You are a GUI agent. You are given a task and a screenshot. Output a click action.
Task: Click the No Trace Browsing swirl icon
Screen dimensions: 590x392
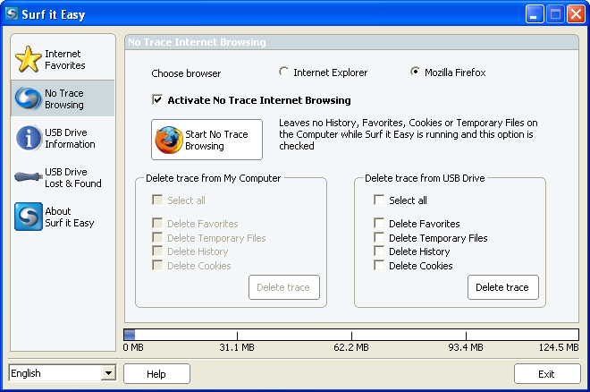point(28,98)
